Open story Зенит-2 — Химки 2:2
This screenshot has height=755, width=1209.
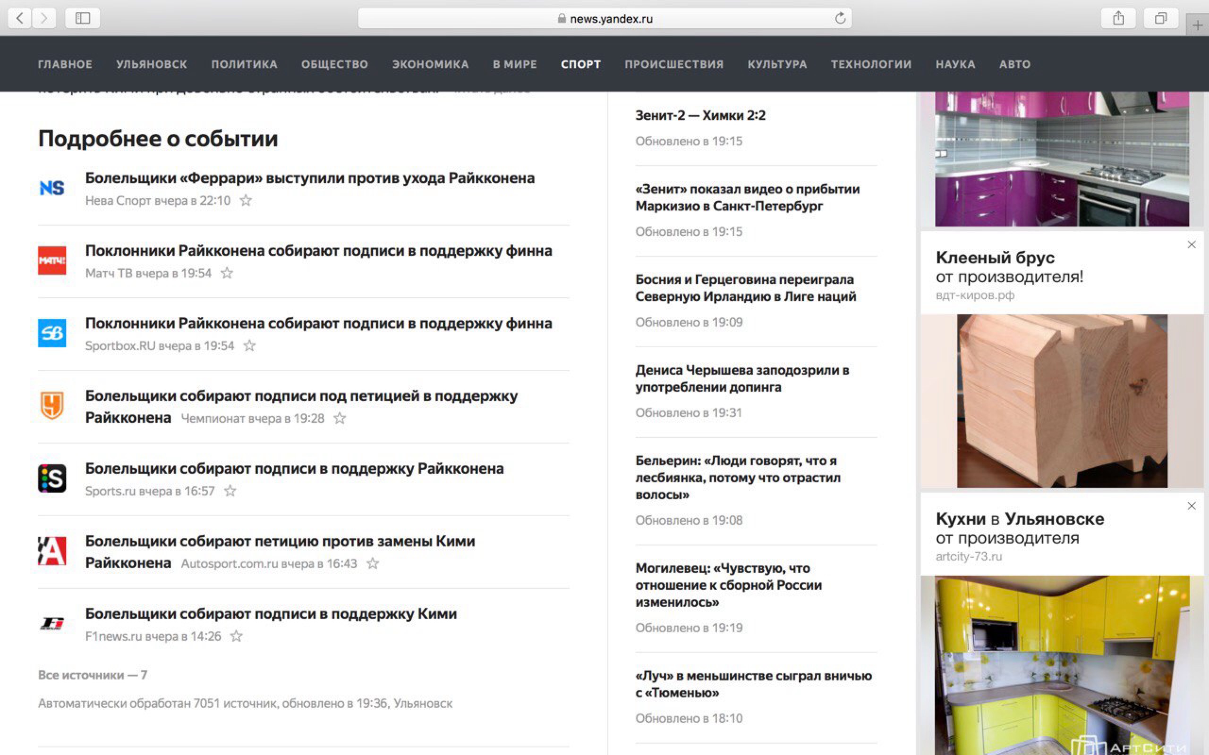point(700,115)
